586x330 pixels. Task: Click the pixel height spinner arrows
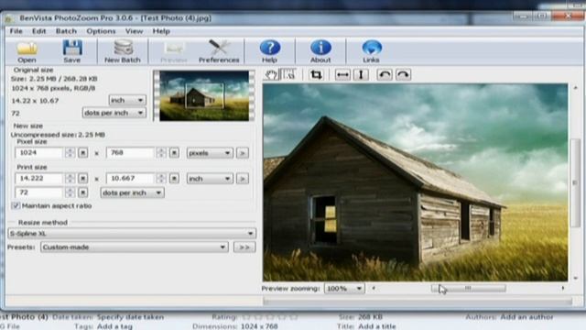point(161,153)
